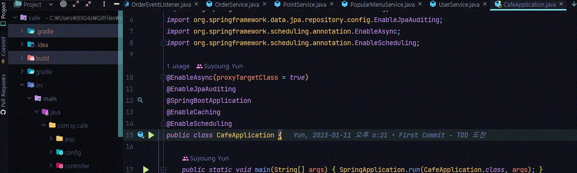Select the src source folder icon
The height and width of the screenshot is (173, 577).
click(x=31, y=85)
